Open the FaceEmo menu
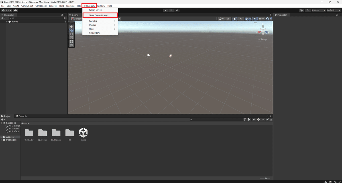The height and width of the screenshot is (183, 342). click(70, 6)
